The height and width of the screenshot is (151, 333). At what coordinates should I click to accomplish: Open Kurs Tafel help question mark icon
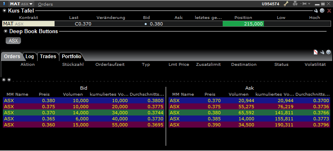click(x=322, y=10)
